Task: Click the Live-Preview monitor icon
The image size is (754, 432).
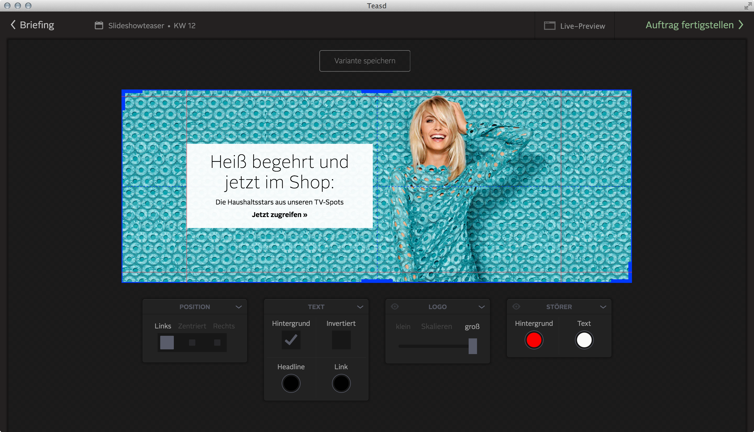Action: point(550,26)
